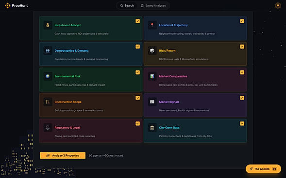Uncheck the Investment Analyst agent checkbox
286x178 pixels.
click(138, 21)
